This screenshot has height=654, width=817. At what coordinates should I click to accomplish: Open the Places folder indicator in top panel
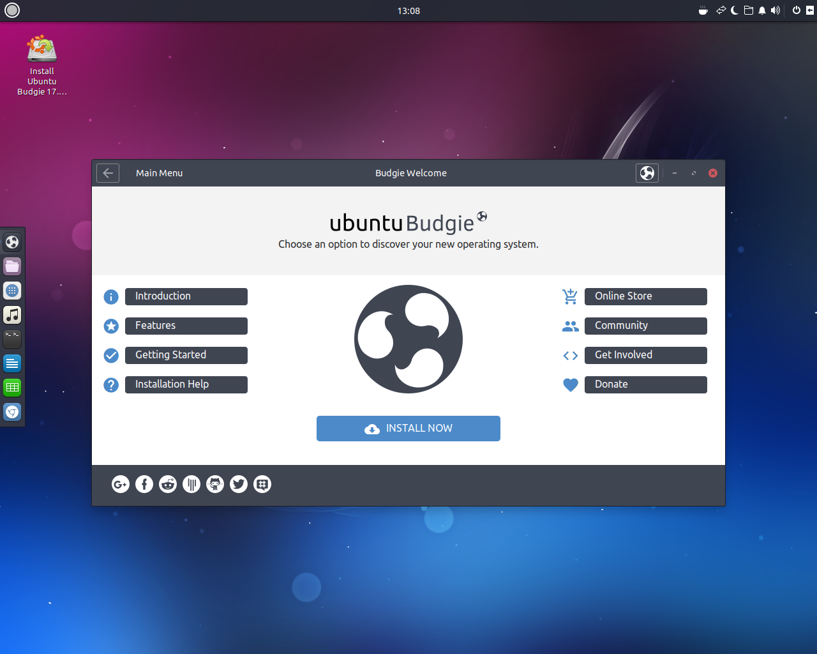pos(749,10)
